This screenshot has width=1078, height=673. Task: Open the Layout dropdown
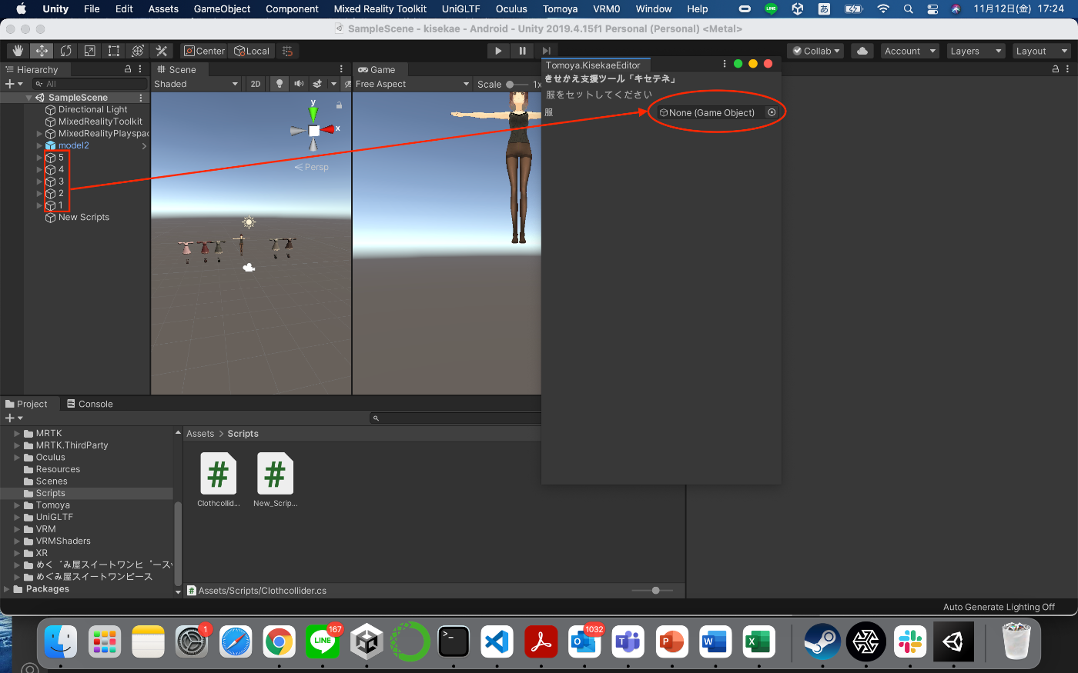pyautogui.click(x=1041, y=51)
